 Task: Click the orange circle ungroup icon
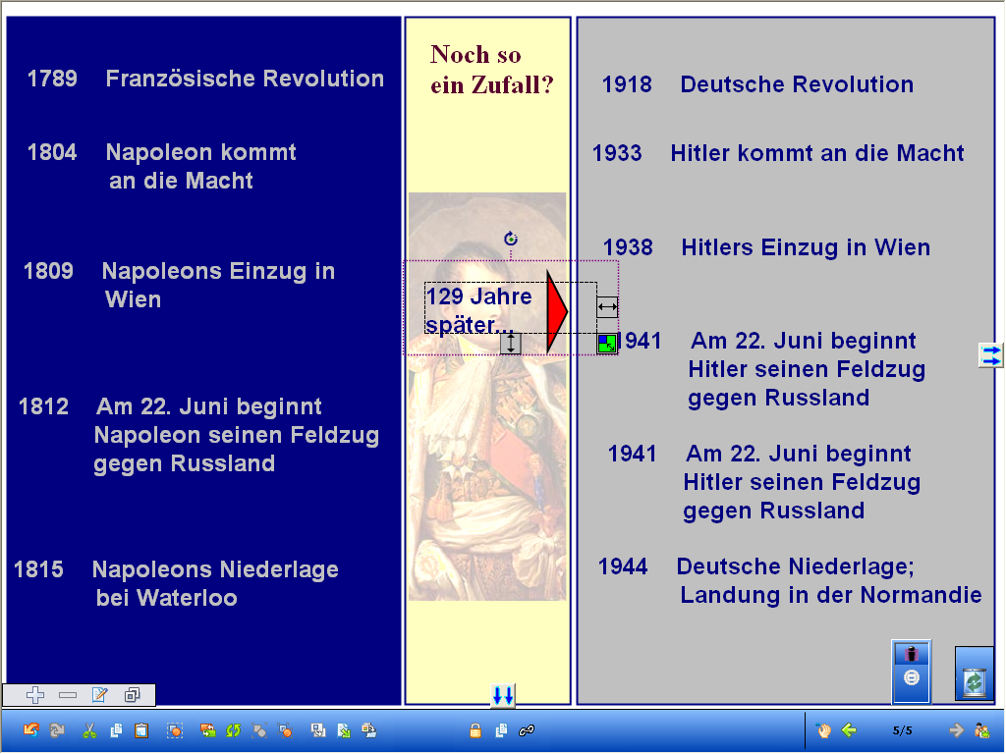pos(285,729)
